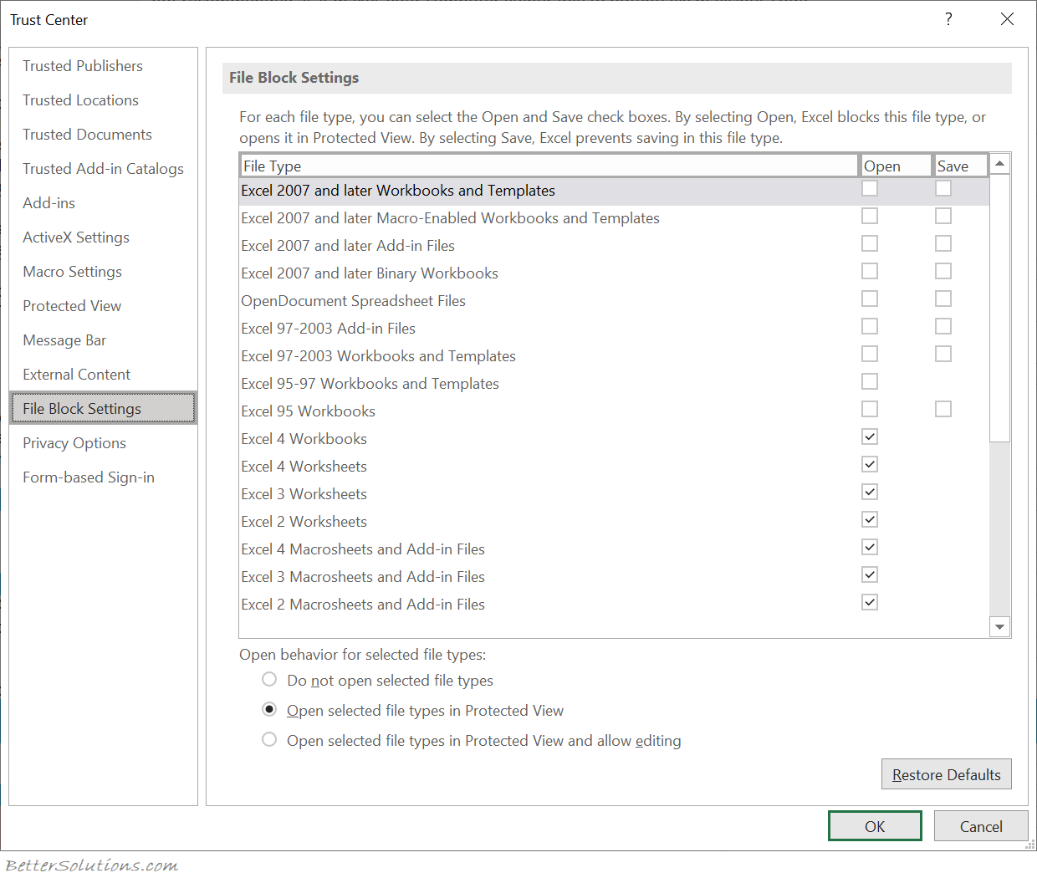
Task: Tick Save for OpenDocument Spreadsheet Files
Action: click(943, 299)
